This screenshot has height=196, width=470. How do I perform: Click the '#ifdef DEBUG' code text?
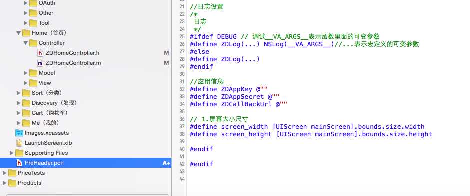coord(213,37)
